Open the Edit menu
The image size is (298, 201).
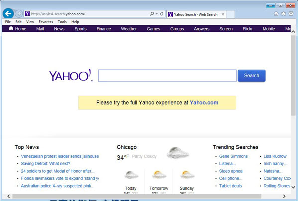click(x=18, y=22)
